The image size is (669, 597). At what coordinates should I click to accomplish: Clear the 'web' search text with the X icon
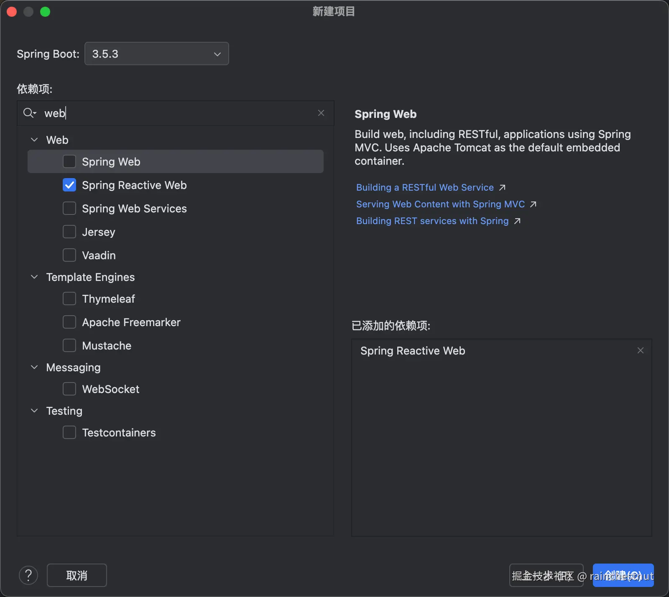321,113
